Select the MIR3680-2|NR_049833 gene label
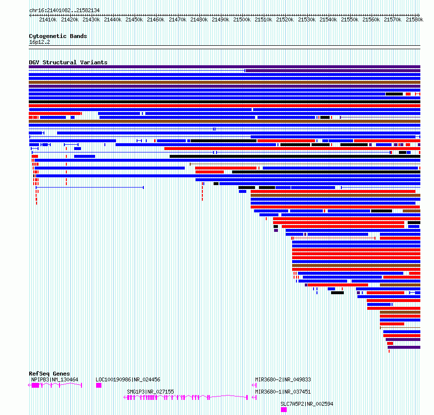The width and height of the screenshot is (434, 415). [x=283, y=379]
